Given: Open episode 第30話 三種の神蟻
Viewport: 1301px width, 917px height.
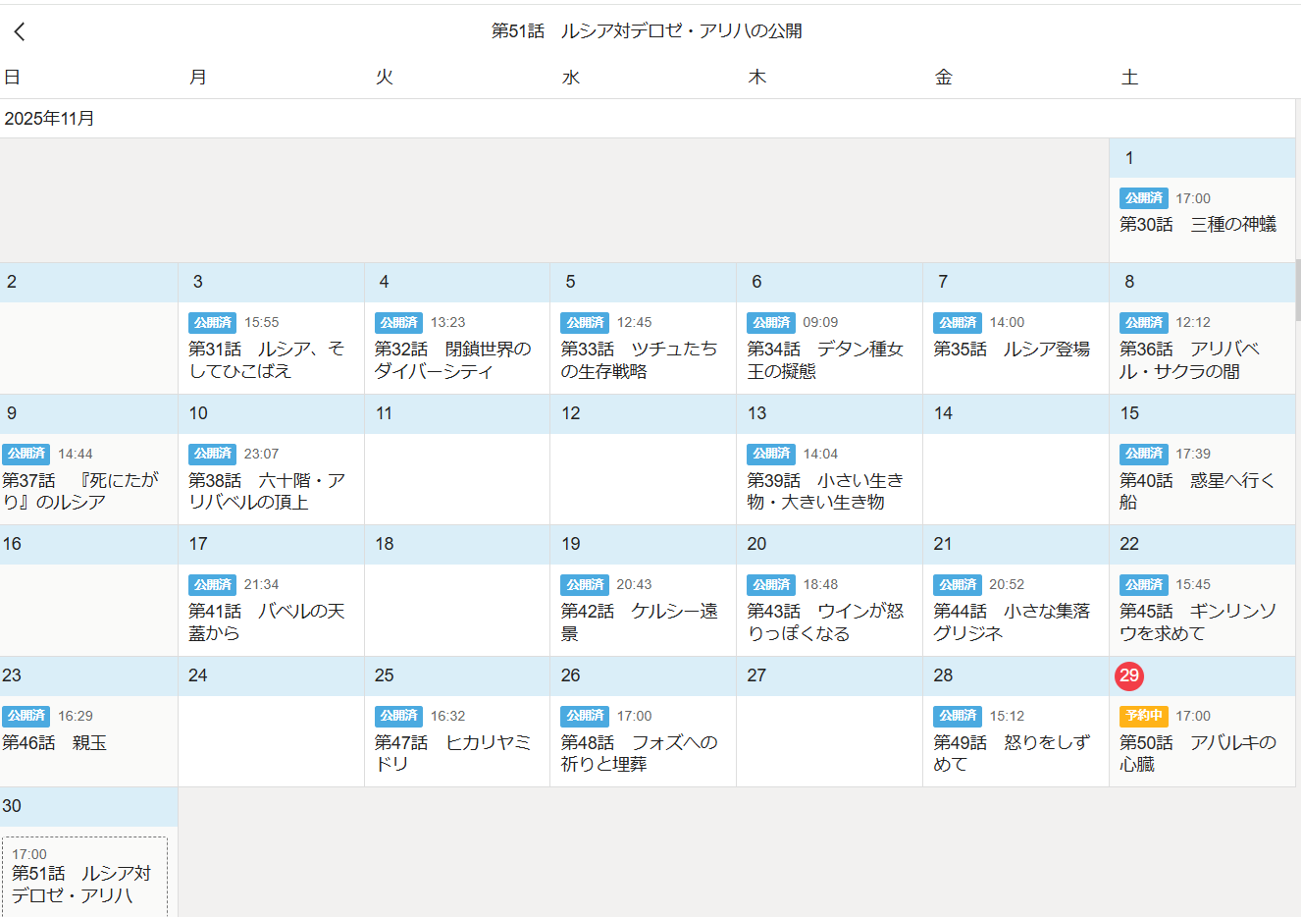Looking at the screenshot, I should click(x=1198, y=225).
